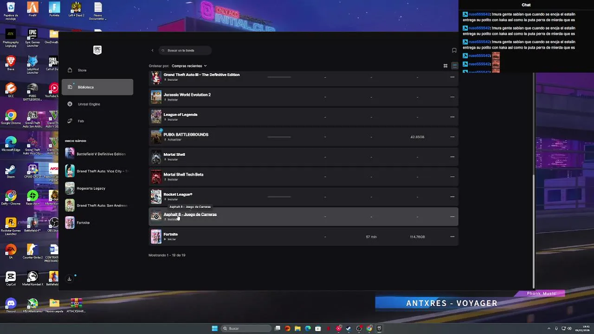The height and width of the screenshot is (334, 594).
Task: Open the Steam desktop shortcut
Action: point(11,171)
